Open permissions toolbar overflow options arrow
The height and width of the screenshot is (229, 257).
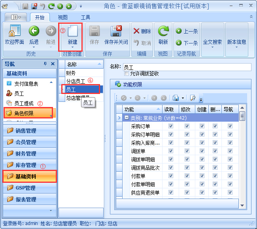click(x=201, y=99)
